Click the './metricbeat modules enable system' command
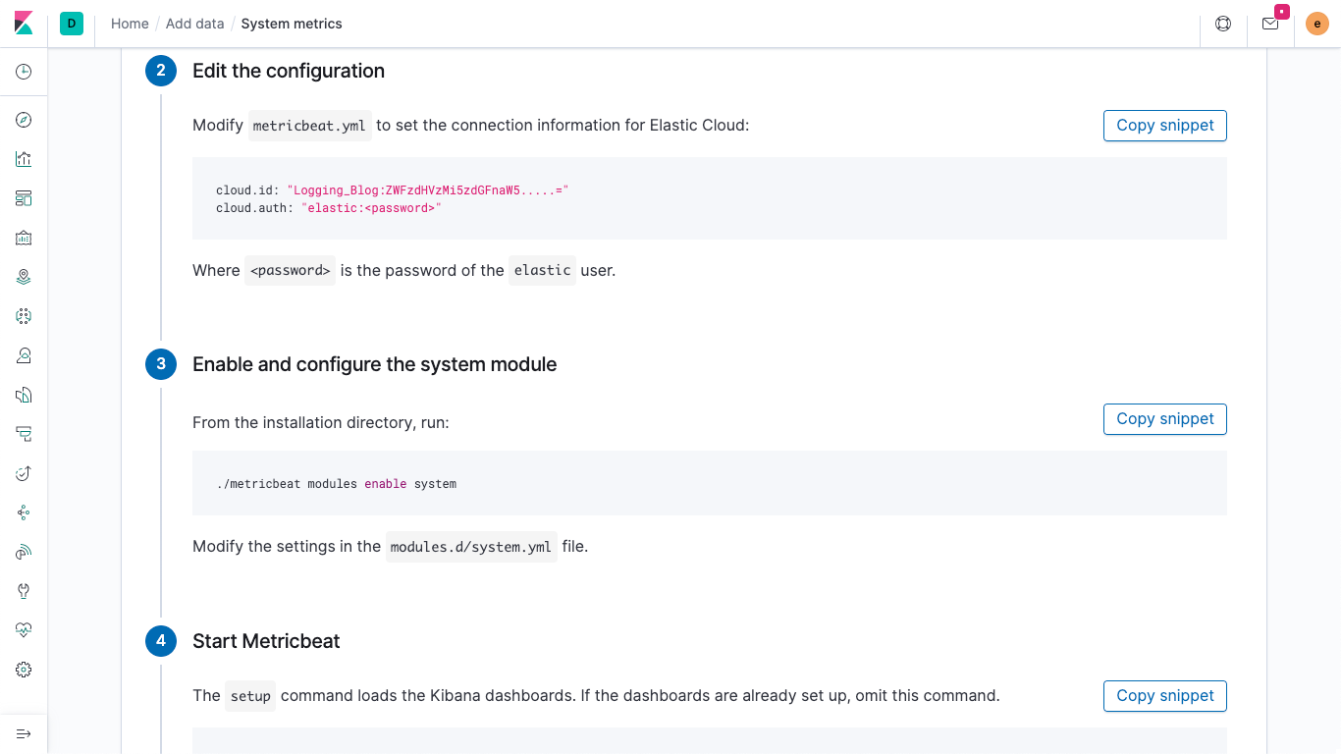This screenshot has width=1341, height=754. coord(337,484)
